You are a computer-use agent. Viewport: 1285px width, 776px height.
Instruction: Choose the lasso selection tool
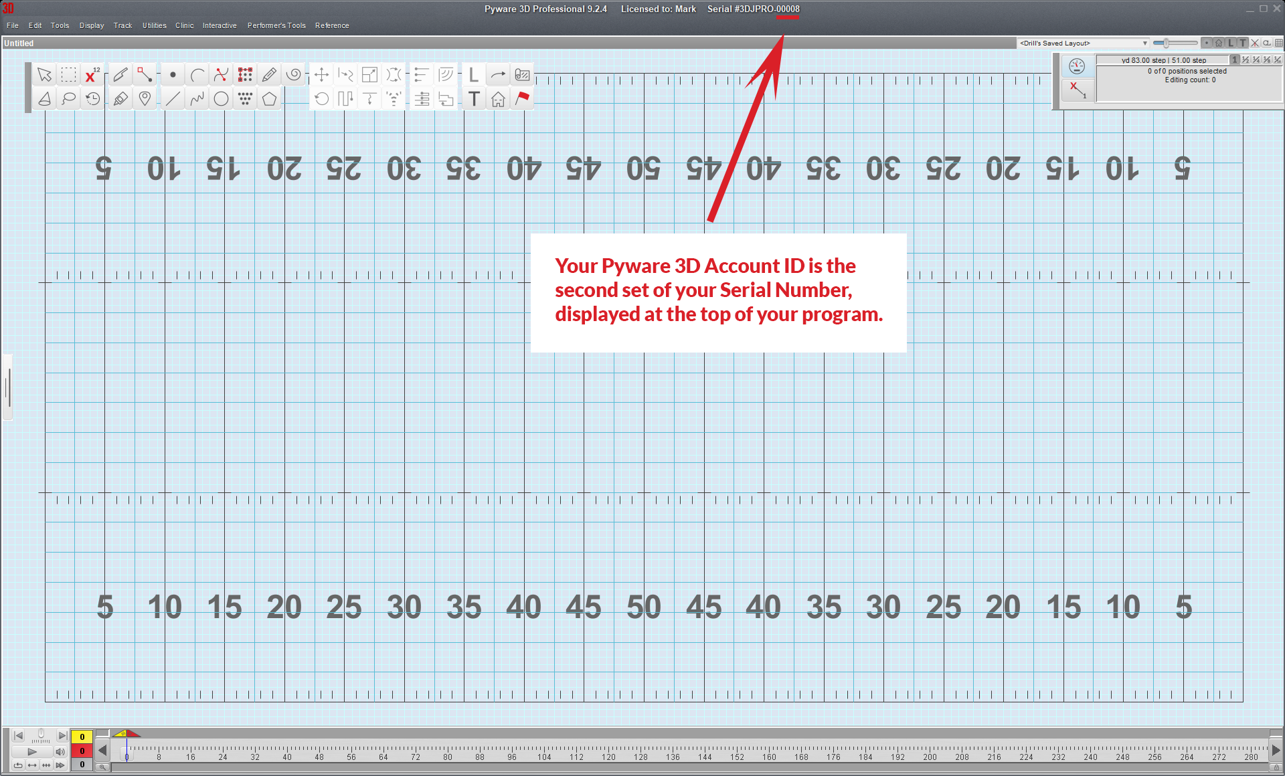pos(68,99)
